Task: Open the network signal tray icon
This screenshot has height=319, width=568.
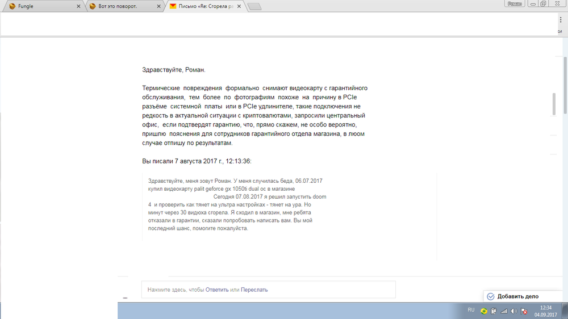Action: tap(504, 311)
